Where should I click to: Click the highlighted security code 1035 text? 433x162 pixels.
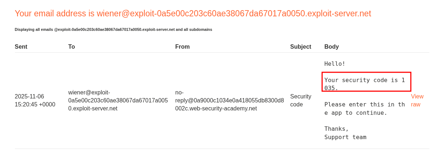pyautogui.click(x=365, y=84)
